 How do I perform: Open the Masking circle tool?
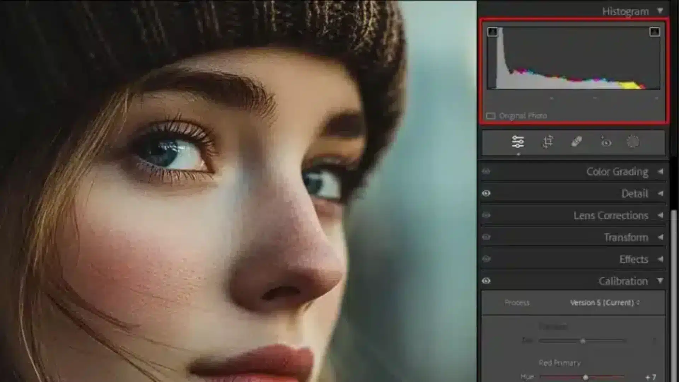[633, 142]
